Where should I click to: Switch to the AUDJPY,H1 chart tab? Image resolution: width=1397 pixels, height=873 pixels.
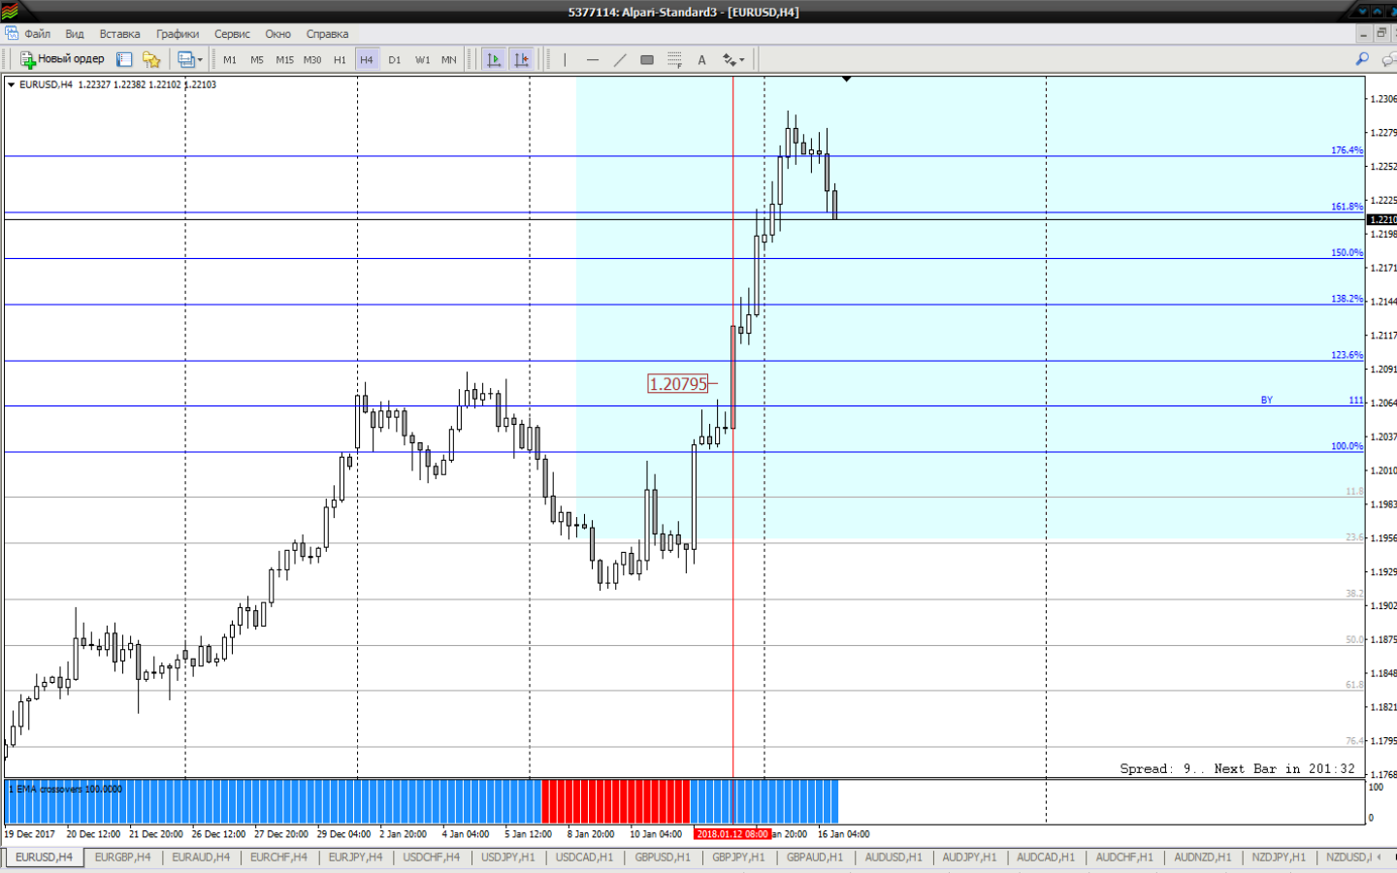[x=969, y=857]
